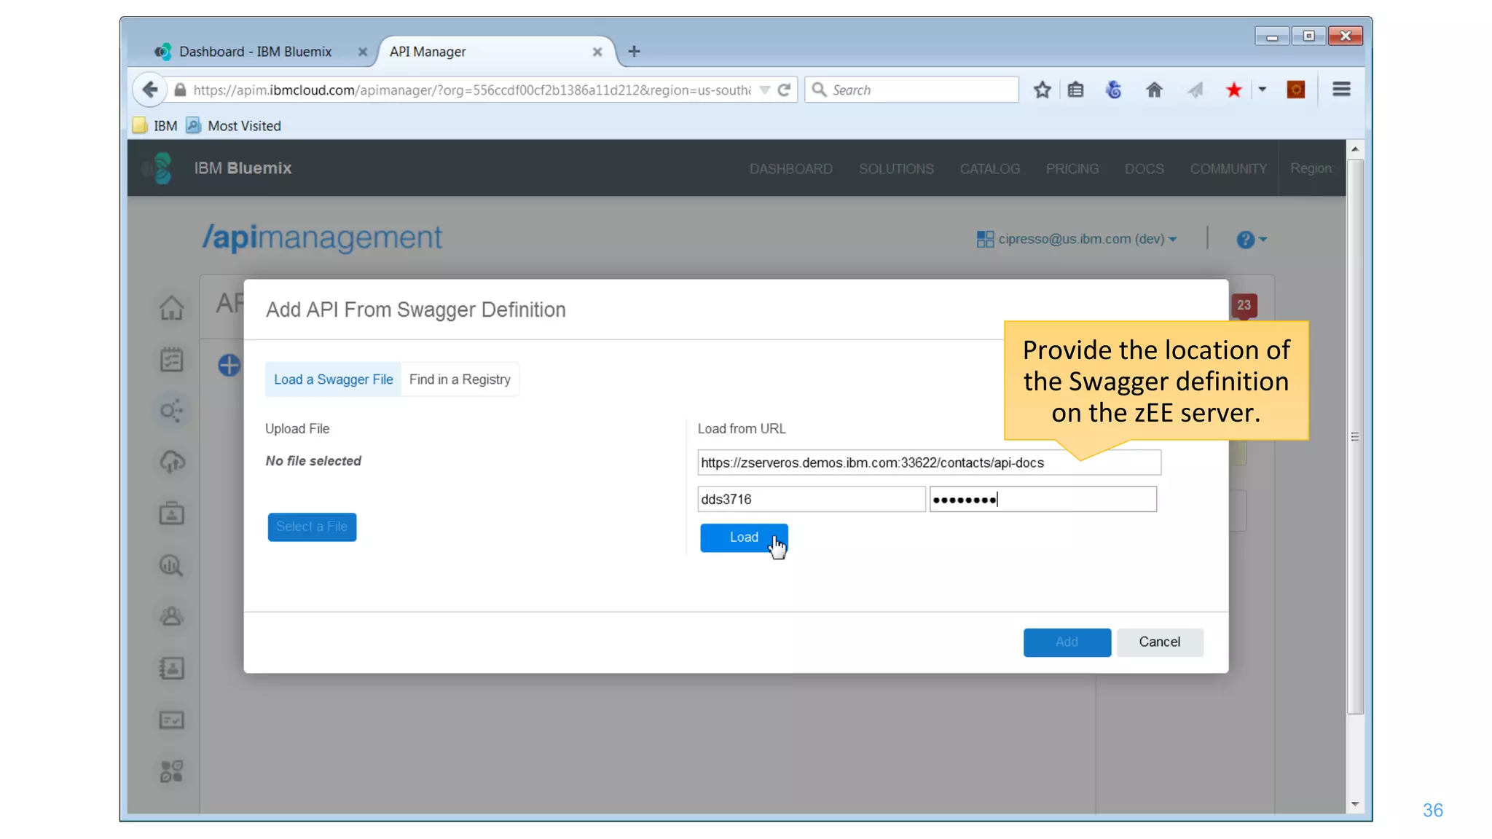This screenshot has height=839, width=1492.
Task: Click the home icon in sidebar
Action: pyautogui.click(x=171, y=308)
